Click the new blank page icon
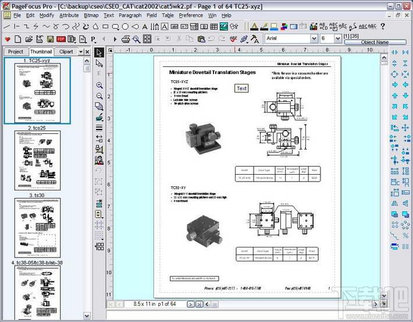This screenshot has height=322, width=413. click(x=18, y=39)
